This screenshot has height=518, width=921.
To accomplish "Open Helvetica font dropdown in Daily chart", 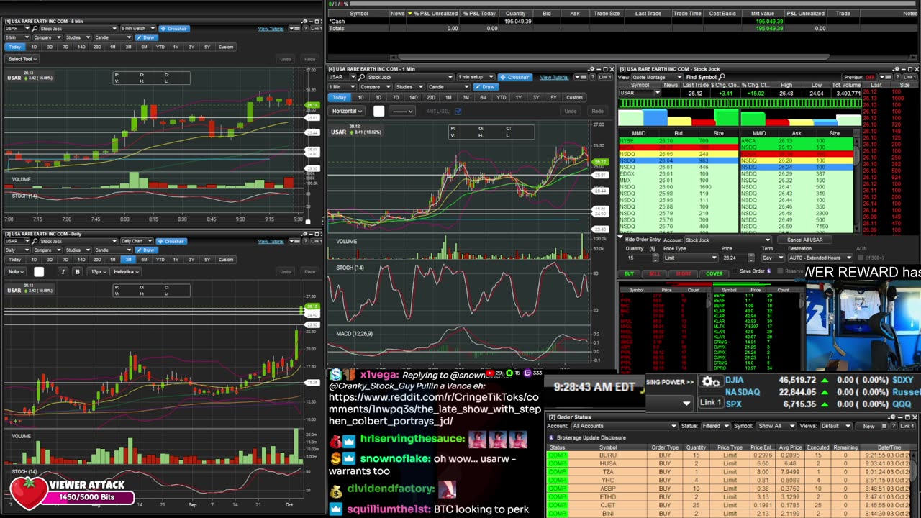I will pyautogui.click(x=126, y=271).
